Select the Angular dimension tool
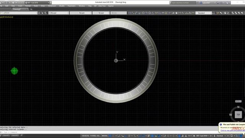The width and height of the screenshot is (245, 138). pyautogui.click(x=153, y=13)
